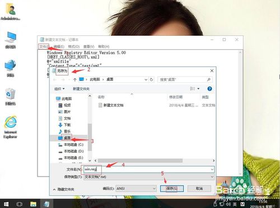Select 桌面 in the navigation tree
Image resolution: width=280 pixels, height=208 pixels.
click(x=67, y=138)
